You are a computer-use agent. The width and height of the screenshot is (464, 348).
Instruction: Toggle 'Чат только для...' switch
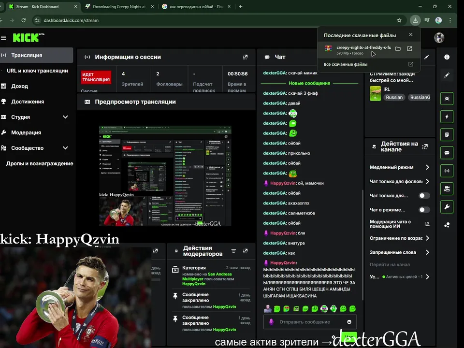coord(424,196)
